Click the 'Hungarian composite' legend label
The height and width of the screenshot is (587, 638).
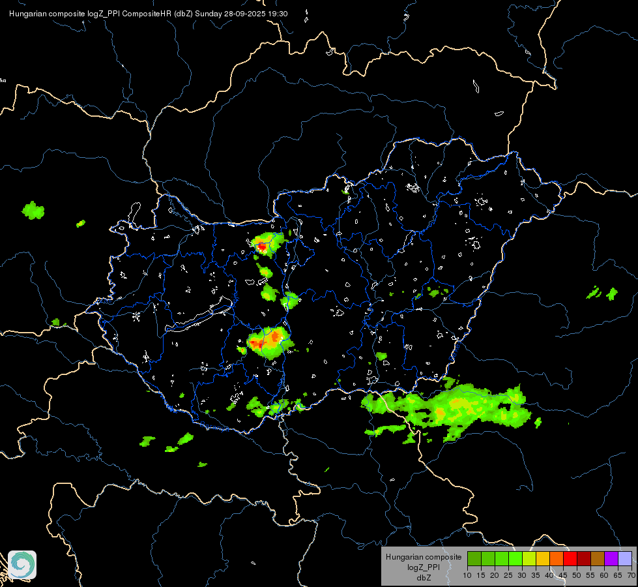tap(424, 557)
